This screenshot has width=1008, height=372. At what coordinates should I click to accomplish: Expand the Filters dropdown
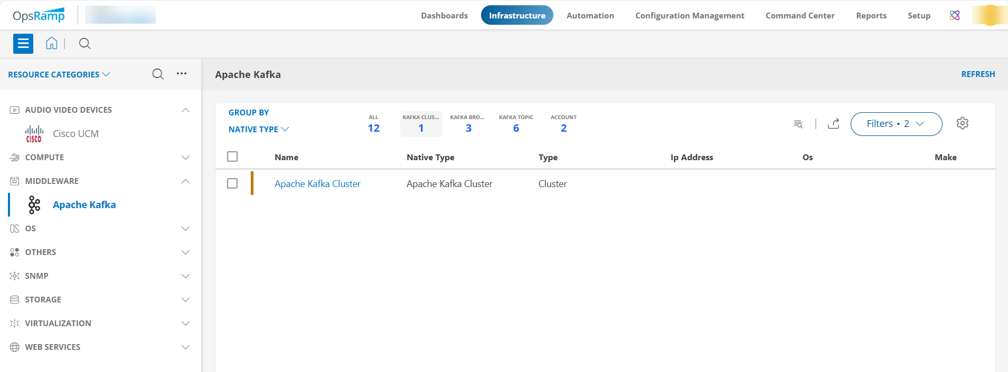click(896, 124)
